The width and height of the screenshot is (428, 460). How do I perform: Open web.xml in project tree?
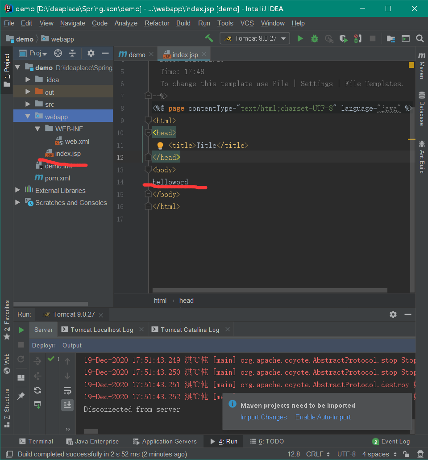(72, 142)
